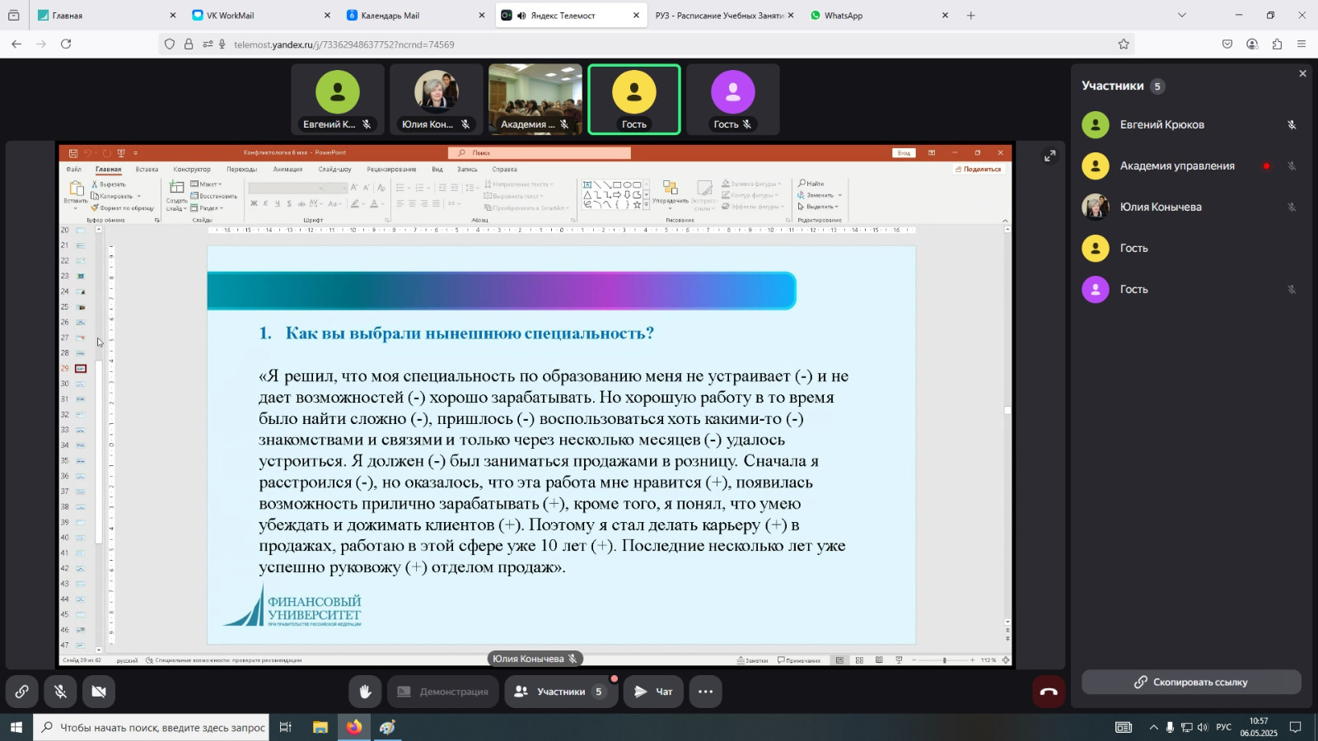This screenshot has width=1318, height=741.
Task: Open the Firefox extensions puzzle icon
Action: pyautogui.click(x=1277, y=44)
